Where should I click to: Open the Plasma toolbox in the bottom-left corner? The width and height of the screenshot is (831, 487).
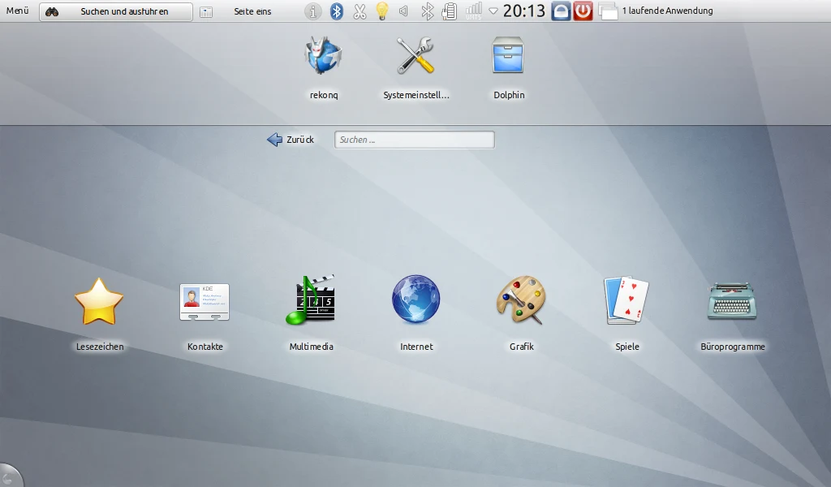[10, 476]
